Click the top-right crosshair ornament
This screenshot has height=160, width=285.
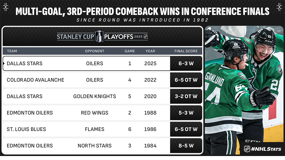[x=279, y=7]
